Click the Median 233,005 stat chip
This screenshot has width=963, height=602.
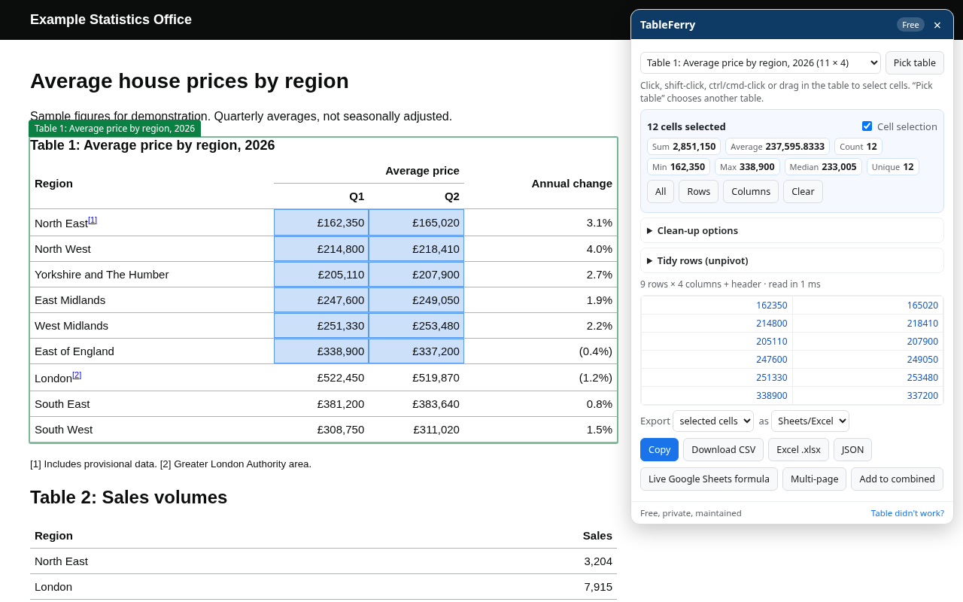point(823,167)
